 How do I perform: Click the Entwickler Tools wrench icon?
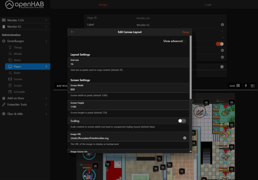pyautogui.click(x=4, y=105)
